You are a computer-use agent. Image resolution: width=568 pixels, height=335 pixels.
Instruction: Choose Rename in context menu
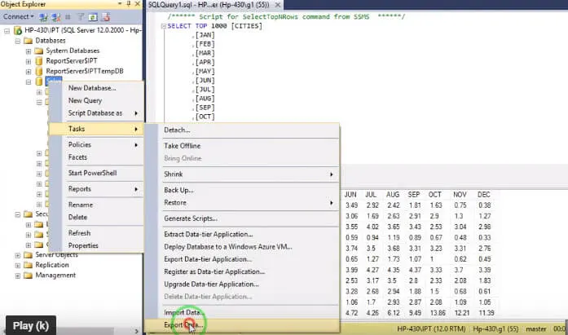[x=96, y=205]
